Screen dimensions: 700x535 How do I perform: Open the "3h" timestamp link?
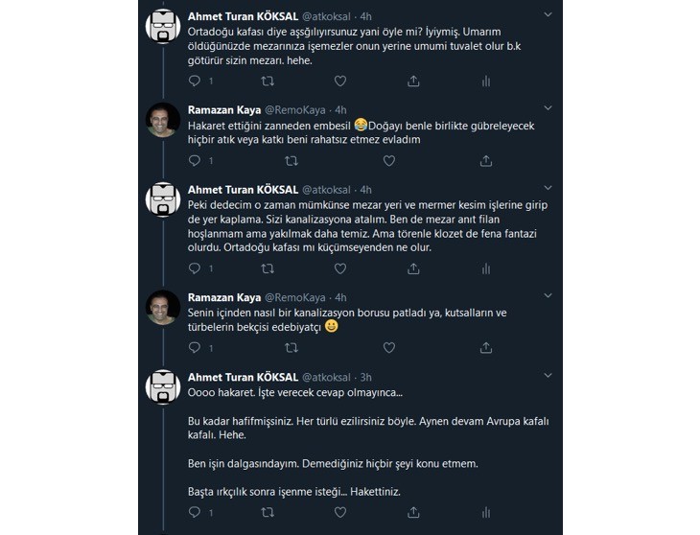366,378
